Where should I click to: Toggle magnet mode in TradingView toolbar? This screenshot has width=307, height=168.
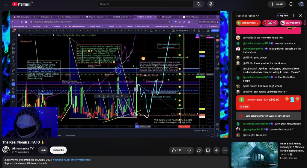13,80
